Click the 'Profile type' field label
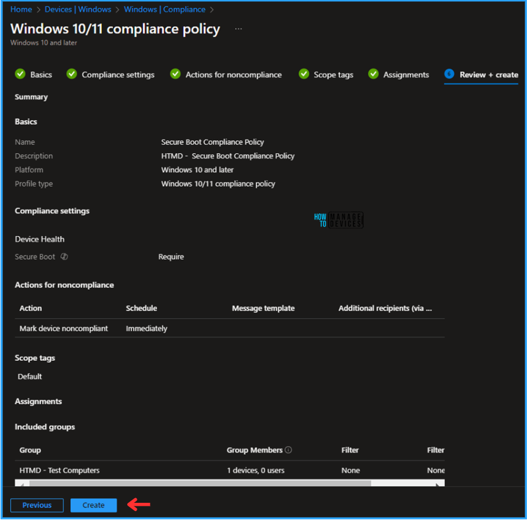 (x=34, y=183)
